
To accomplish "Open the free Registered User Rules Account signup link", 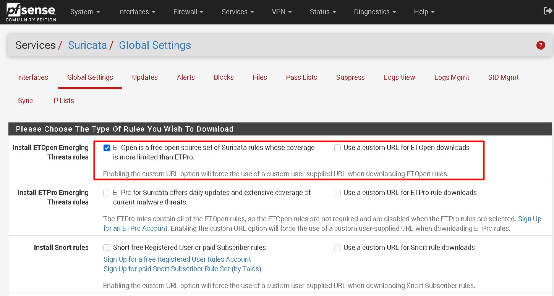I will coord(177,259).
